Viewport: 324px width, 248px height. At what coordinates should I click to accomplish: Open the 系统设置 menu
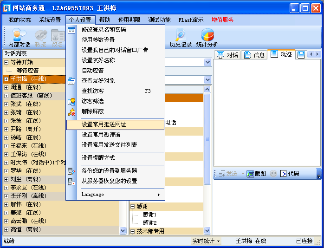(50, 20)
